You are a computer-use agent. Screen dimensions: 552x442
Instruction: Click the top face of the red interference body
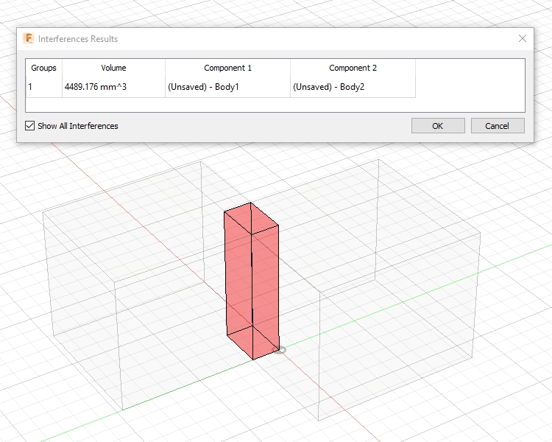(x=252, y=219)
